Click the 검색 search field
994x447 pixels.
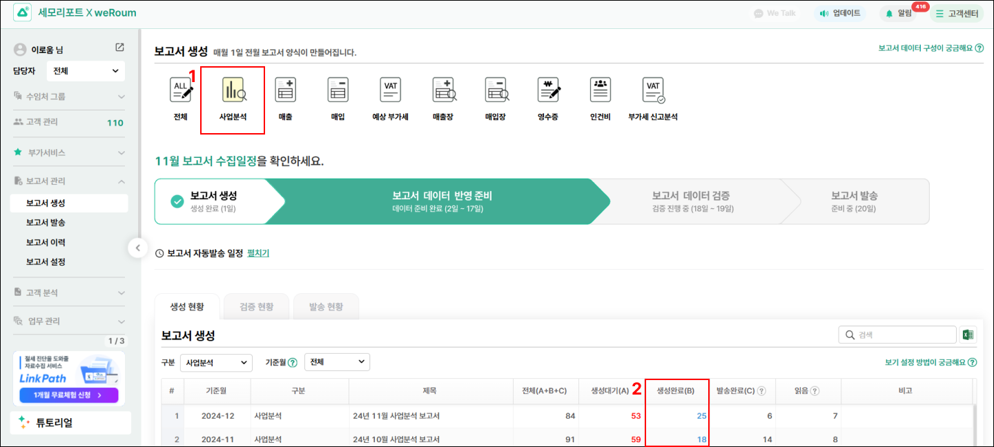pyautogui.click(x=897, y=335)
